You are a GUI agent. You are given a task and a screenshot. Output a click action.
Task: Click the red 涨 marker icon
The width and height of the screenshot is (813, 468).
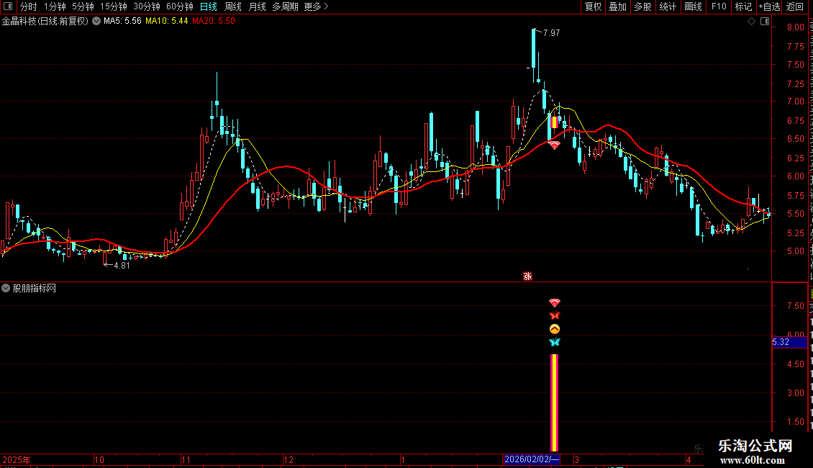click(527, 276)
